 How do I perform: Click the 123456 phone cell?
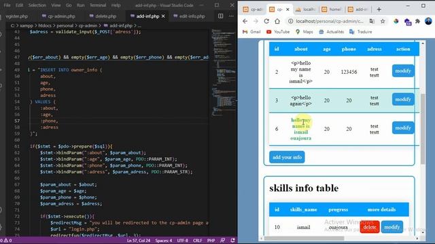click(x=349, y=72)
